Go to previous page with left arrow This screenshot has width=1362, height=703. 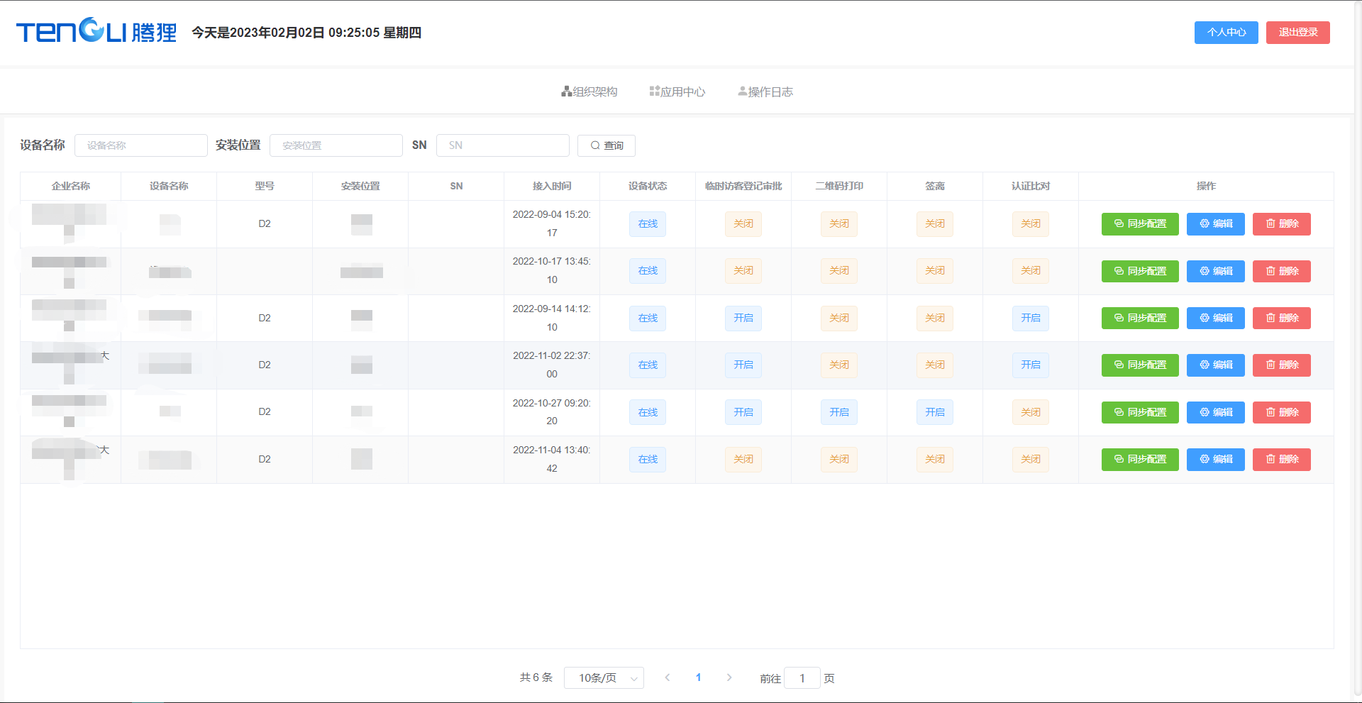click(667, 677)
